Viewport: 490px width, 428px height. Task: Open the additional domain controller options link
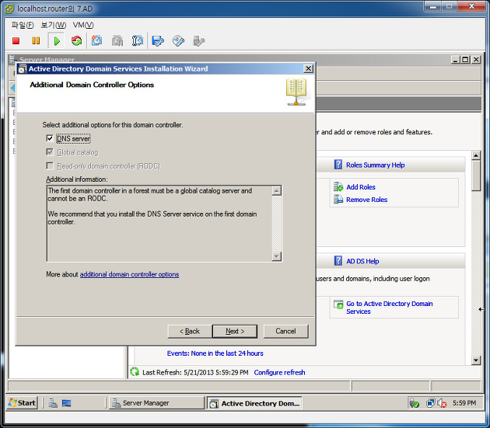pyautogui.click(x=129, y=274)
